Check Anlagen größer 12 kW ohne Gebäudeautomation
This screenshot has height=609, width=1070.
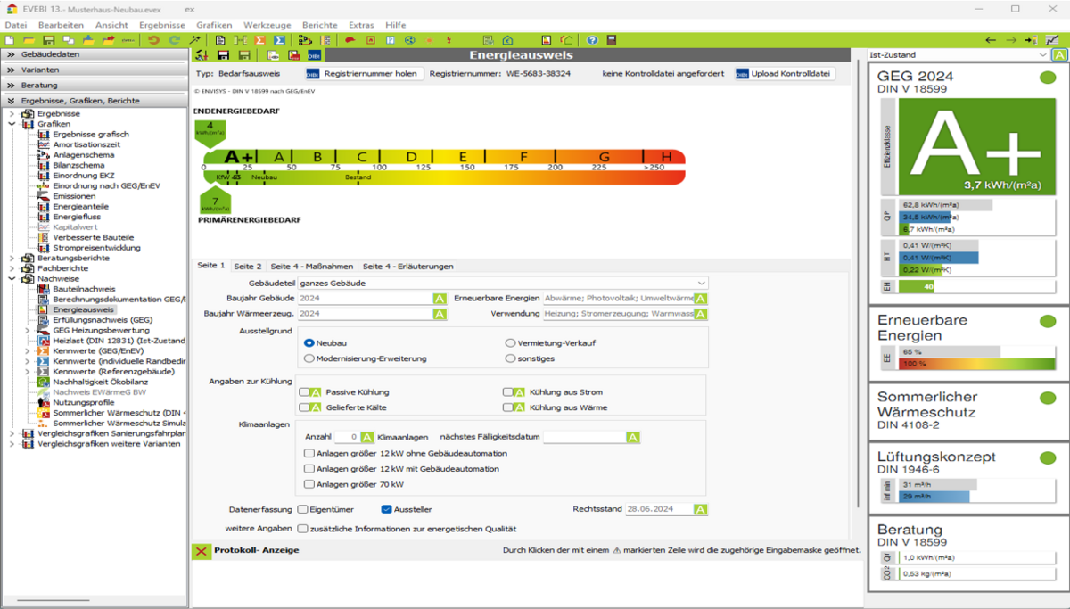pos(309,453)
